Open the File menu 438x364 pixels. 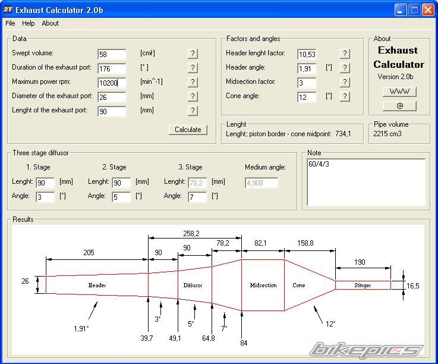[10, 23]
